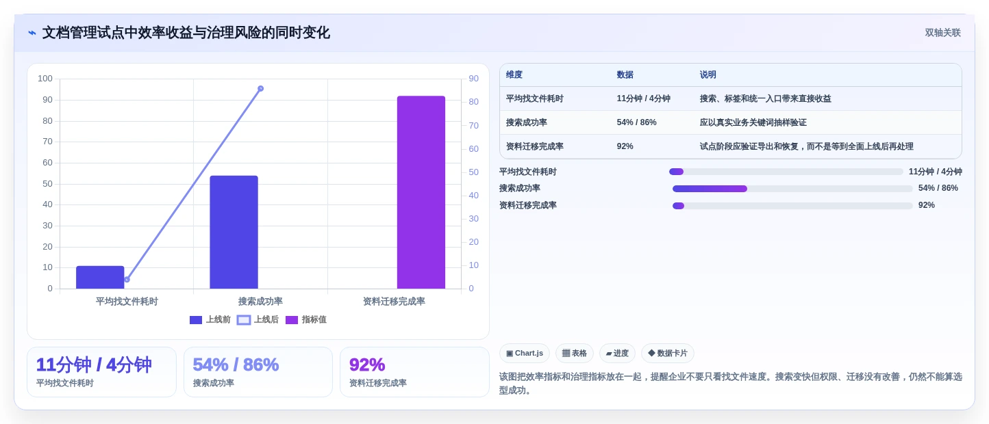Click the 平均找文件耗时 progress bar
Screen dimensions: 989x424
pyautogui.click(x=786, y=172)
